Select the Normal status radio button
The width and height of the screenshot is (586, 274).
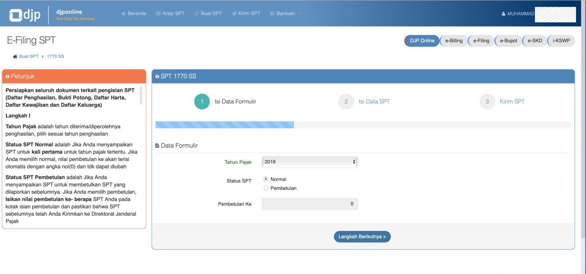tap(266, 179)
